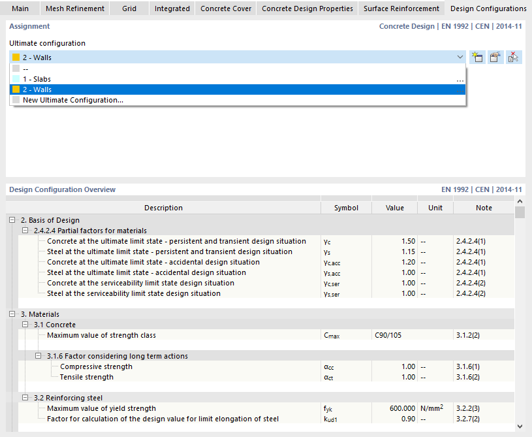532x437 pixels.
Task: Collapse "3.1.6 Factor considering long term actions"
Action: 38,355
